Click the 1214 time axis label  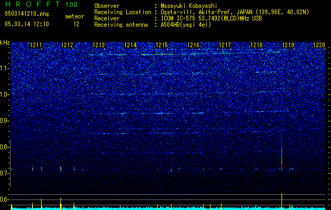tap(131, 45)
